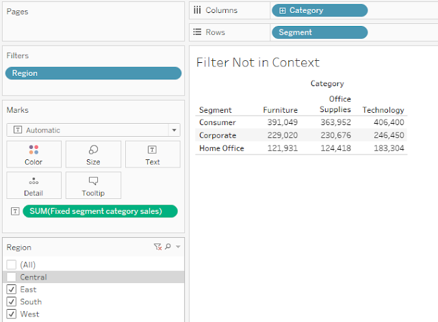The height and width of the screenshot is (322, 438).
Task: Click the value 230,676
Action: [x=335, y=135]
